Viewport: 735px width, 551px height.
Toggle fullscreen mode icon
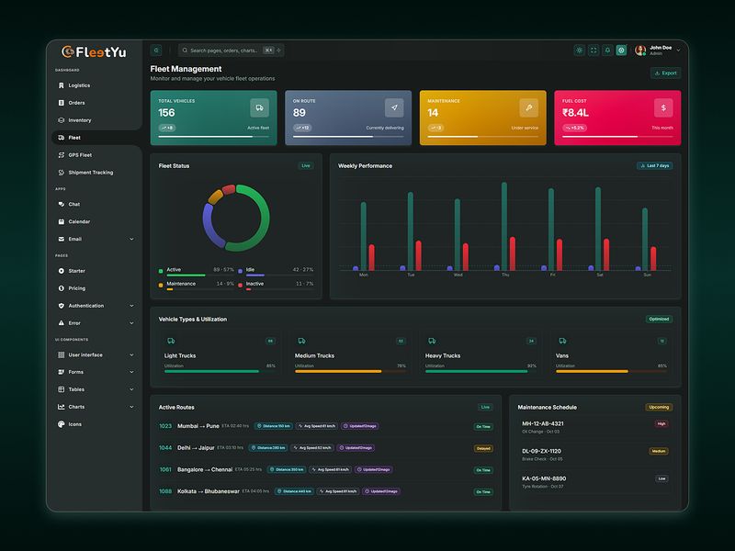(x=594, y=51)
